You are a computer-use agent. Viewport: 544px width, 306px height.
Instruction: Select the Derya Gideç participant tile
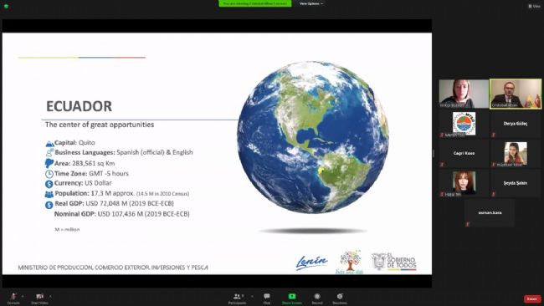tap(516, 124)
